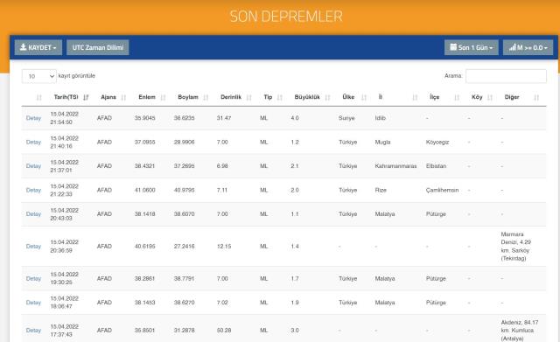Sort by Diğer column sort icon
560x342 pixels.
tap(536, 97)
